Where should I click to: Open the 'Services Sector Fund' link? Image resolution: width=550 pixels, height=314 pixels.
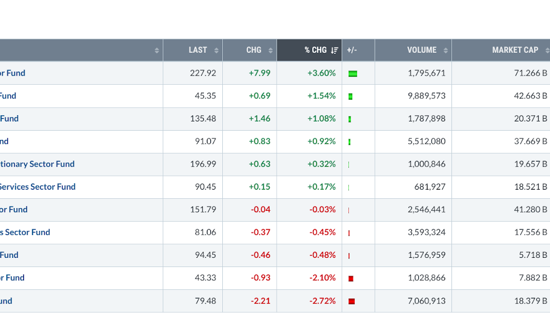point(37,187)
